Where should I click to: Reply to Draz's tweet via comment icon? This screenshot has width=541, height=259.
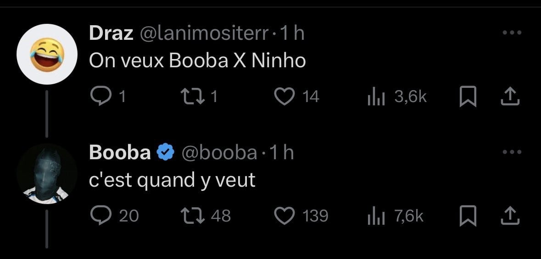[x=100, y=96]
